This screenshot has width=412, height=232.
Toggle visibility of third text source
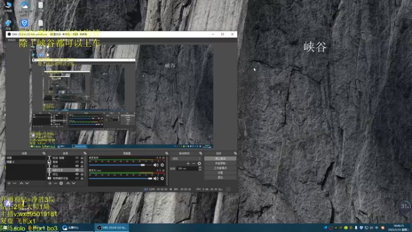[x=77, y=166]
